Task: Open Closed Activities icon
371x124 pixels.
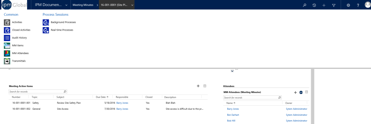Action: (7, 30)
